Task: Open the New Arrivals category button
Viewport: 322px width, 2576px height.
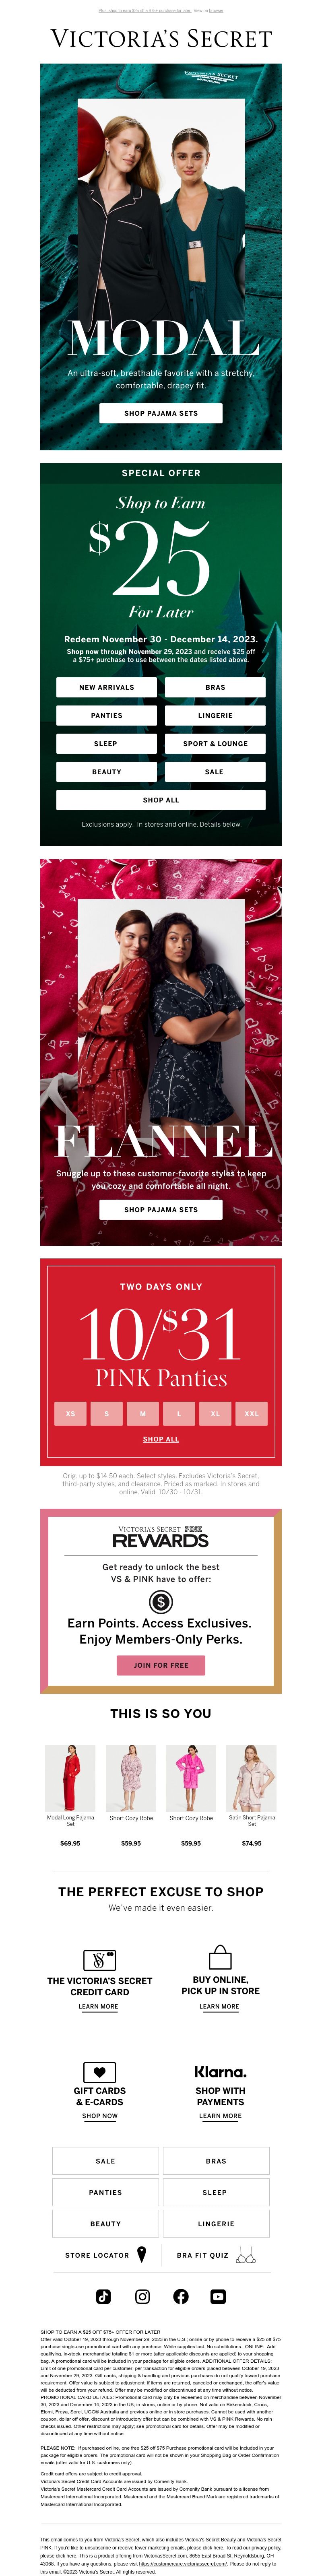Action: click(x=107, y=687)
